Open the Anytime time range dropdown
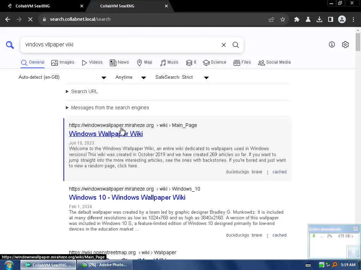361x270 pixels. pyautogui.click(x=131, y=77)
